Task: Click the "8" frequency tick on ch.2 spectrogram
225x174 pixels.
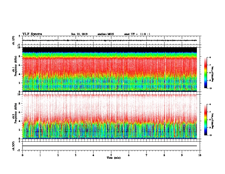Action: click(20, 103)
